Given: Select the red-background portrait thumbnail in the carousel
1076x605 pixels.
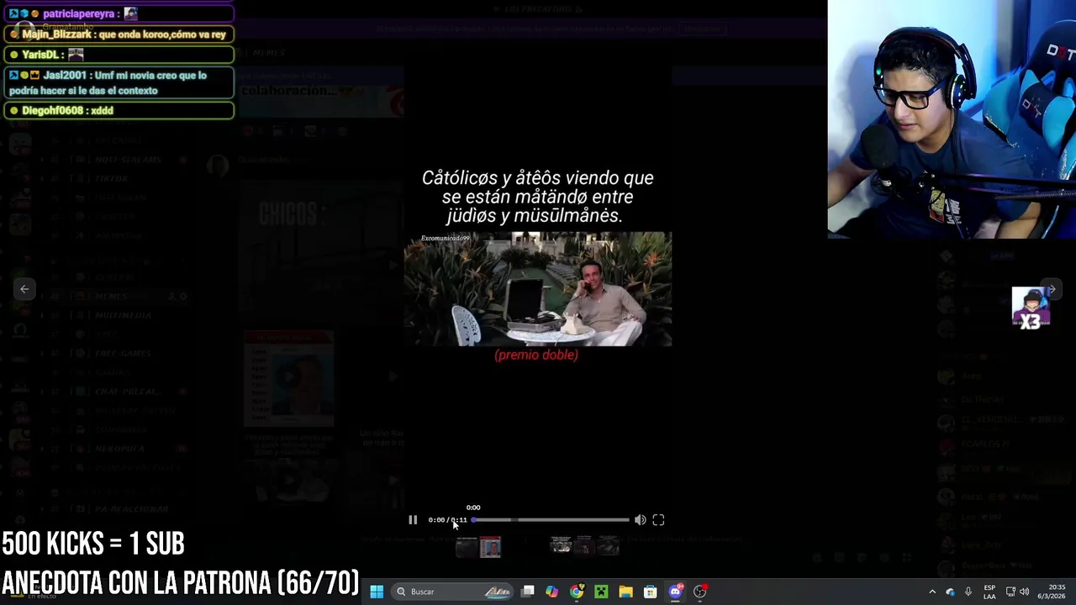Looking at the screenshot, I should click(490, 548).
